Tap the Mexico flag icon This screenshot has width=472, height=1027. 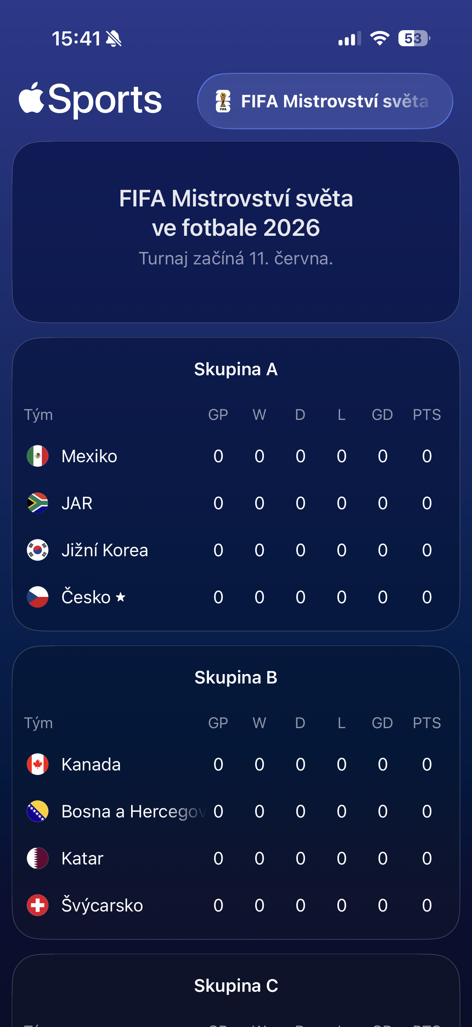pyautogui.click(x=38, y=456)
